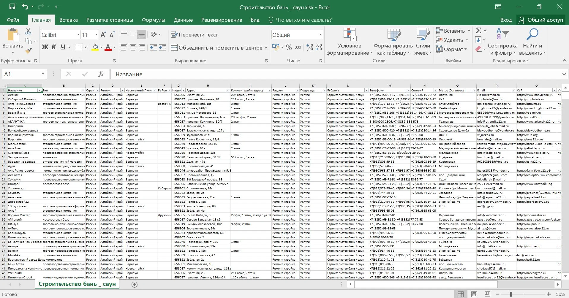This screenshot has height=298, width=569.
Task: Open filter dropdown for Адрес column
Action: 228,90
